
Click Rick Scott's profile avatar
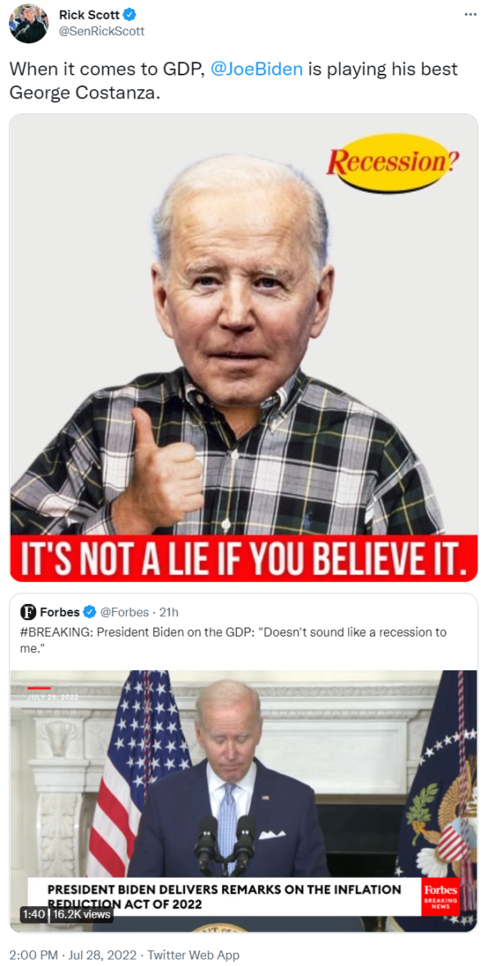coord(29,23)
